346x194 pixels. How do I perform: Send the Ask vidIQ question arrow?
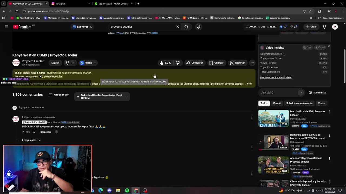tap(301, 93)
